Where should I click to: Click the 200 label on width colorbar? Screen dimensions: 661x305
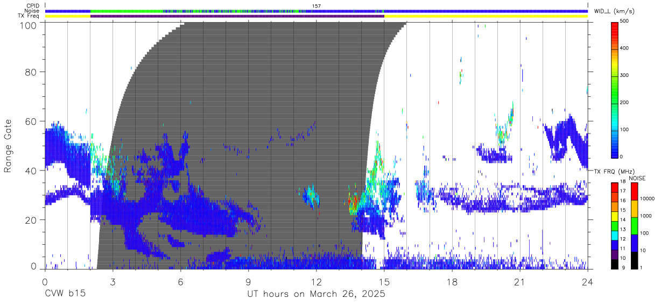[x=625, y=102]
